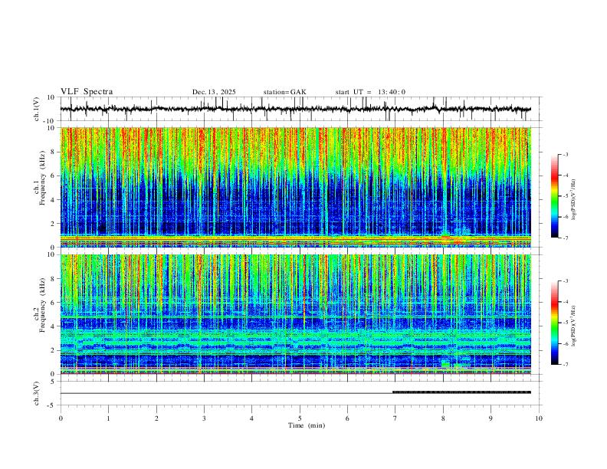Click the 7 minute tick label
Viewport: 607px width, 469px height.
395,418
